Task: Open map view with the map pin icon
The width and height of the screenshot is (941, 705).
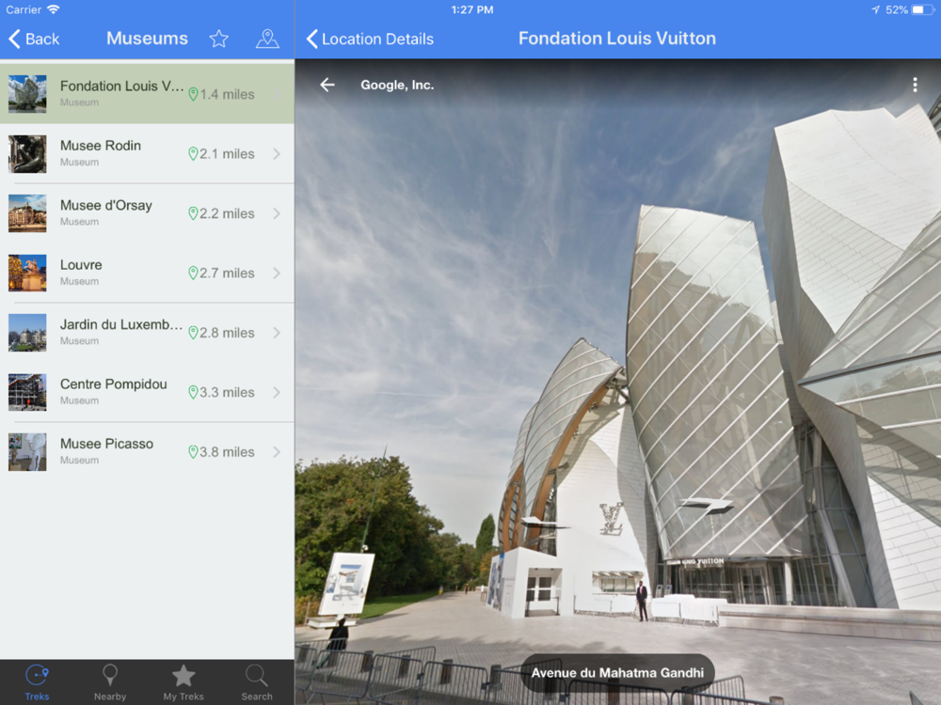Action: pyautogui.click(x=267, y=39)
